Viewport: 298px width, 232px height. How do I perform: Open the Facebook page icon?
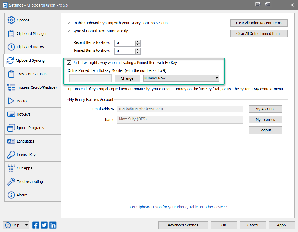(36, 225)
